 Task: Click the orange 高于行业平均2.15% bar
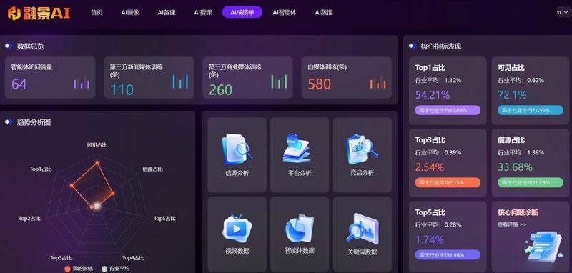(448, 182)
